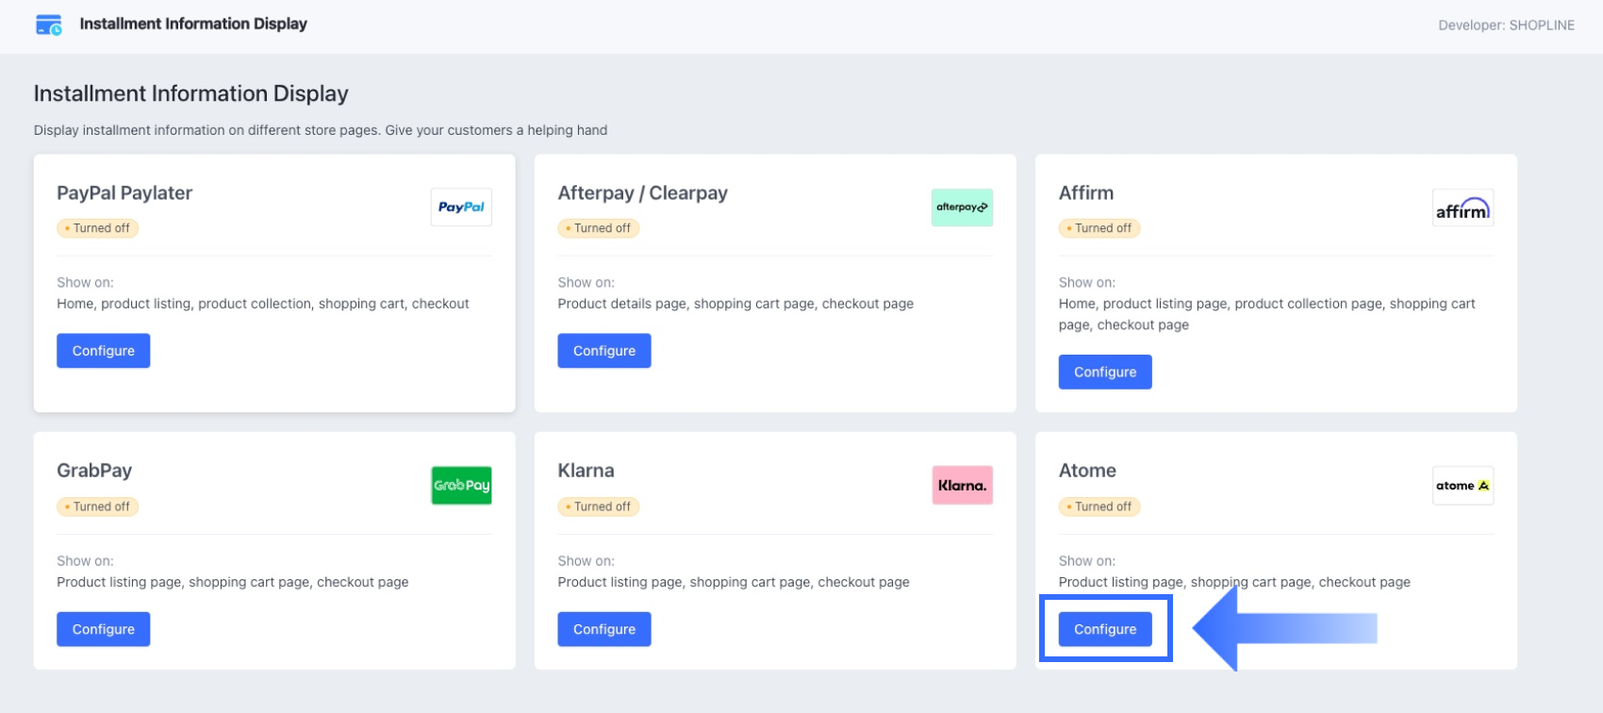Click the Atome card heading
The height and width of the screenshot is (713, 1603).
pyautogui.click(x=1087, y=471)
